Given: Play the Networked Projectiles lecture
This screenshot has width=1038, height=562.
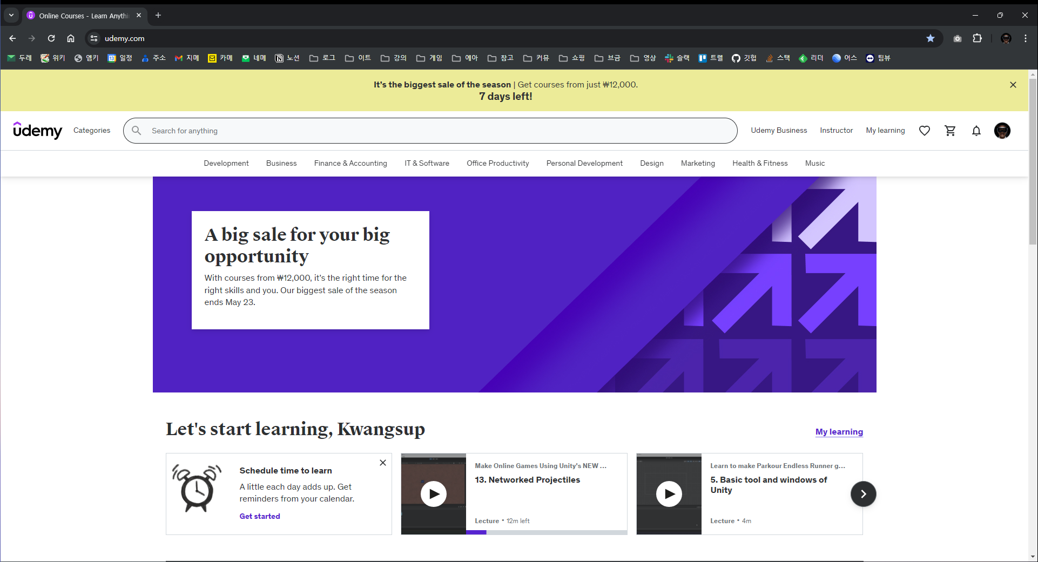Looking at the screenshot, I should click(434, 494).
